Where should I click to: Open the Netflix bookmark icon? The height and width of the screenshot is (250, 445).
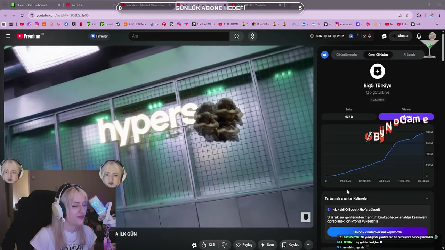(x=81, y=24)
